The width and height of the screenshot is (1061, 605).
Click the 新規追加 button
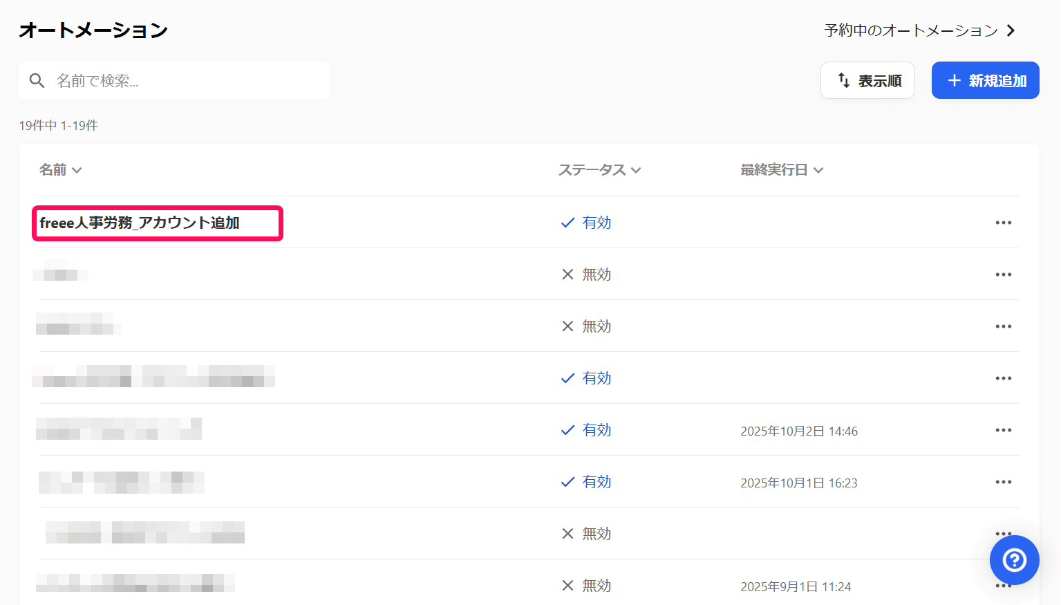[985, 81]
